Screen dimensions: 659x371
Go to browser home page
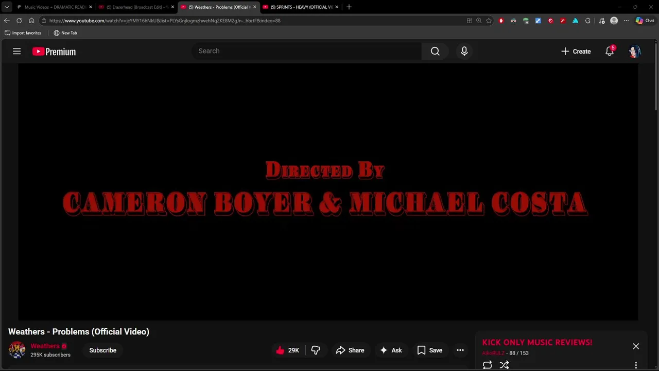click(x=31, y=21)
